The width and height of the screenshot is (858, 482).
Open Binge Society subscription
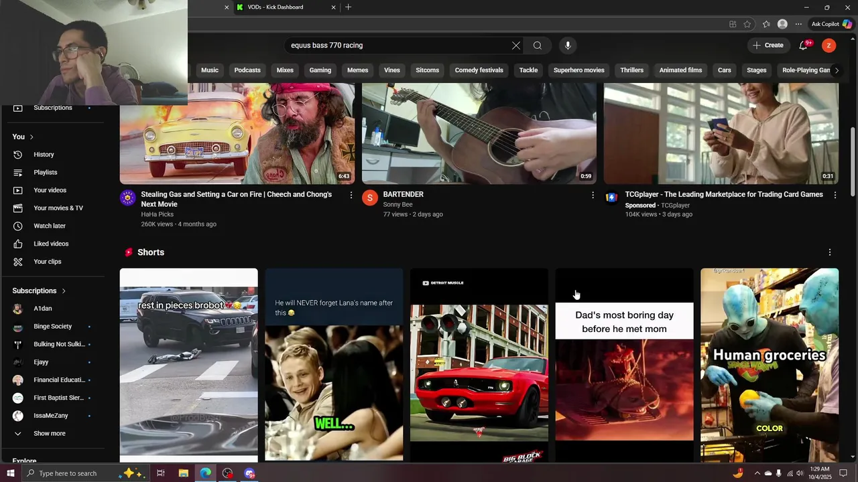52,327
